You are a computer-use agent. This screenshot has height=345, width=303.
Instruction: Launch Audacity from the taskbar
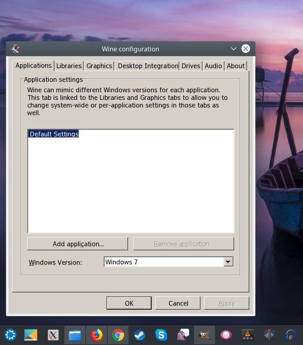point(291,335)
